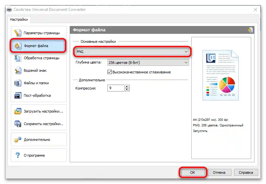Click the Page Parameters ruler icon
This screenshot has height=184, width=266.
pyautogui.click(x=18, y=33)
